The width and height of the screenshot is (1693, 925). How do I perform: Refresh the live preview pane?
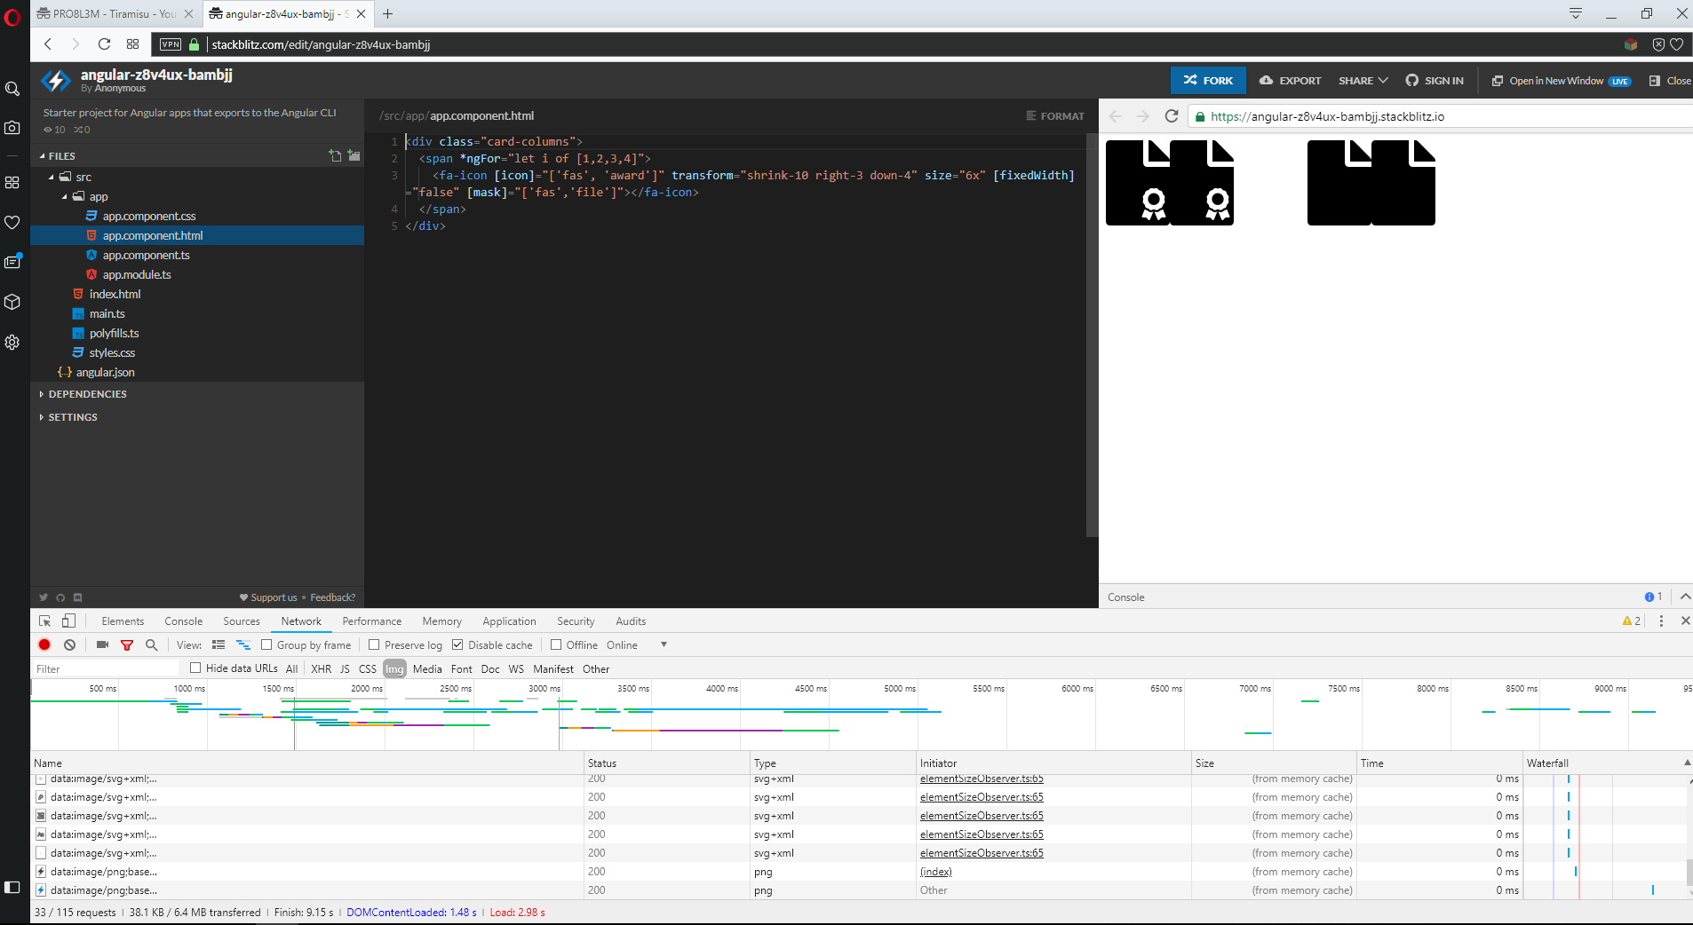tap(1172, 115)
